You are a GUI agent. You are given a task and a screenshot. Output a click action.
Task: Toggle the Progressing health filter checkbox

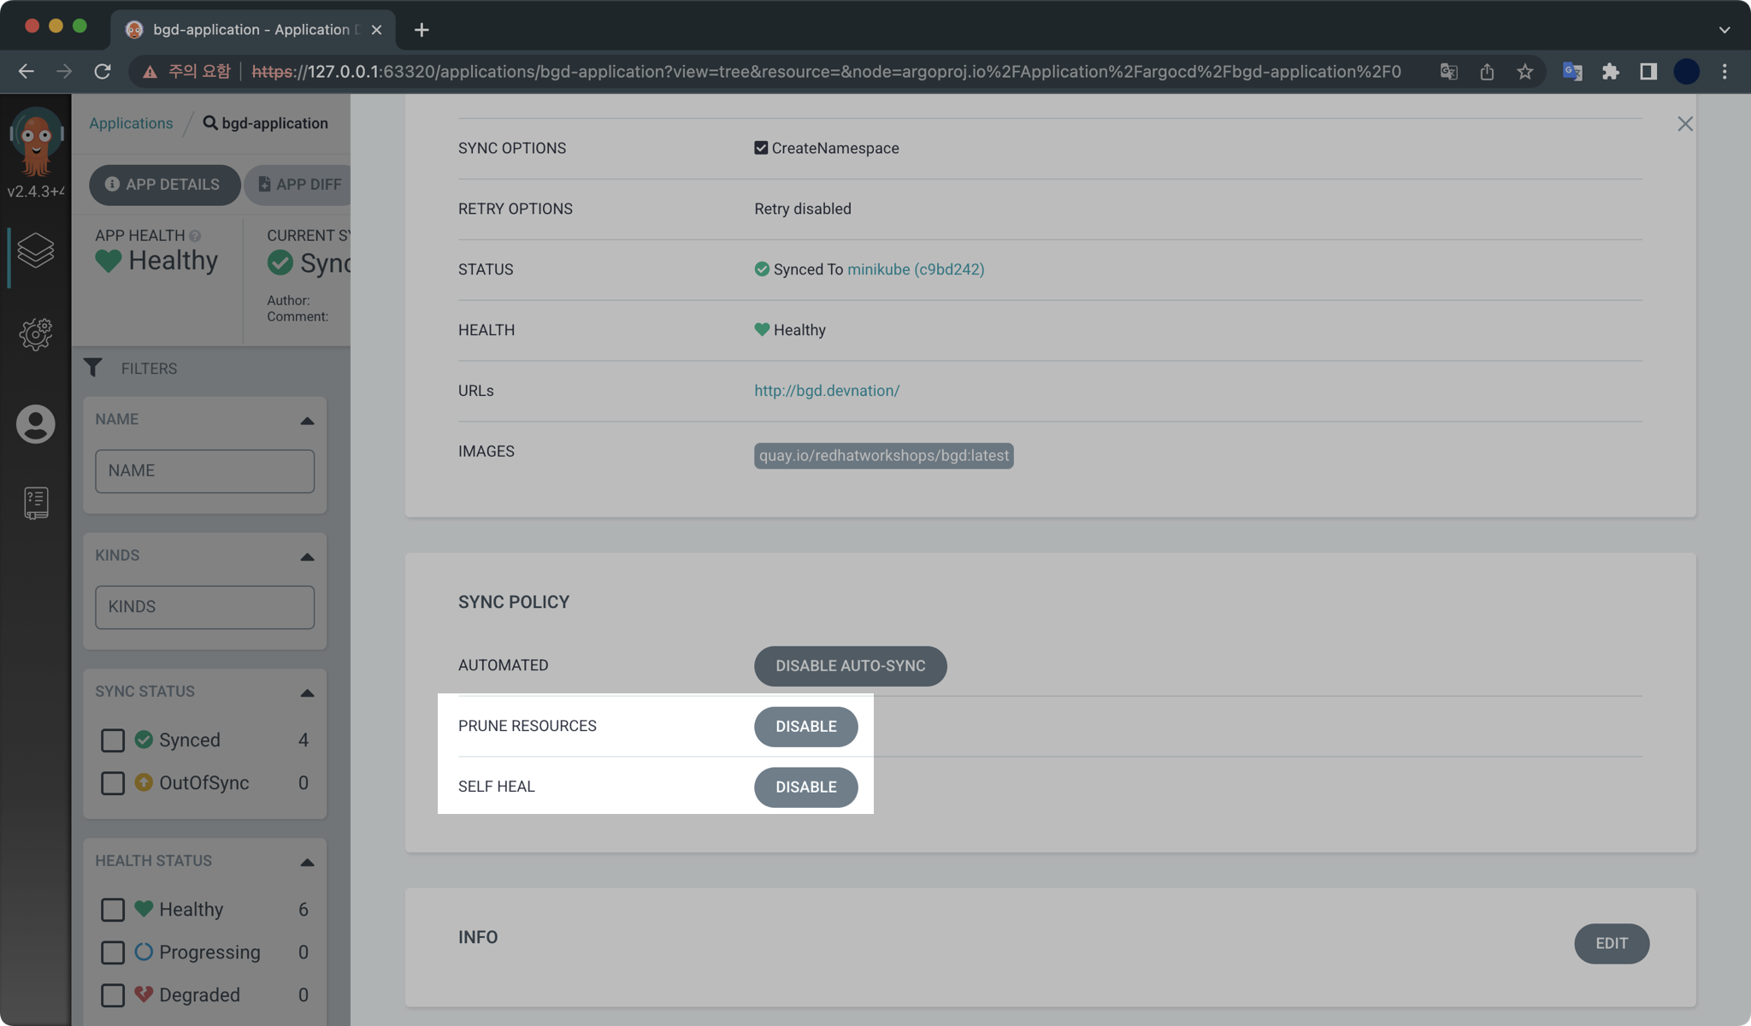pos(113,952)
